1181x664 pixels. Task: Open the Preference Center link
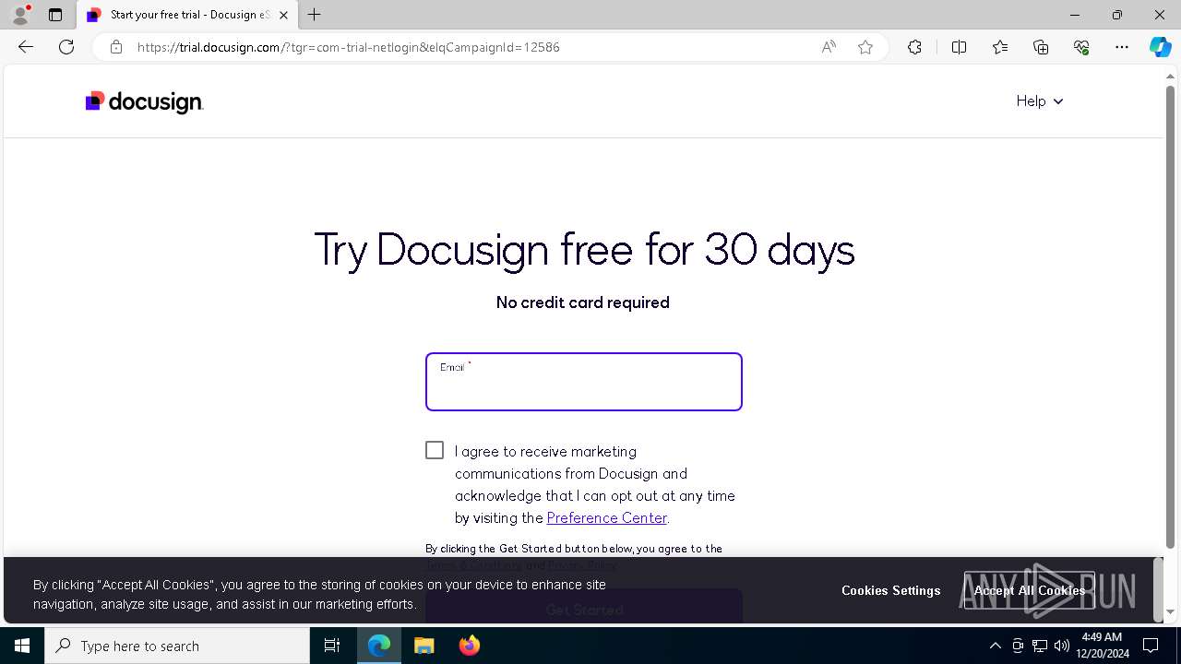click(606, 518)
